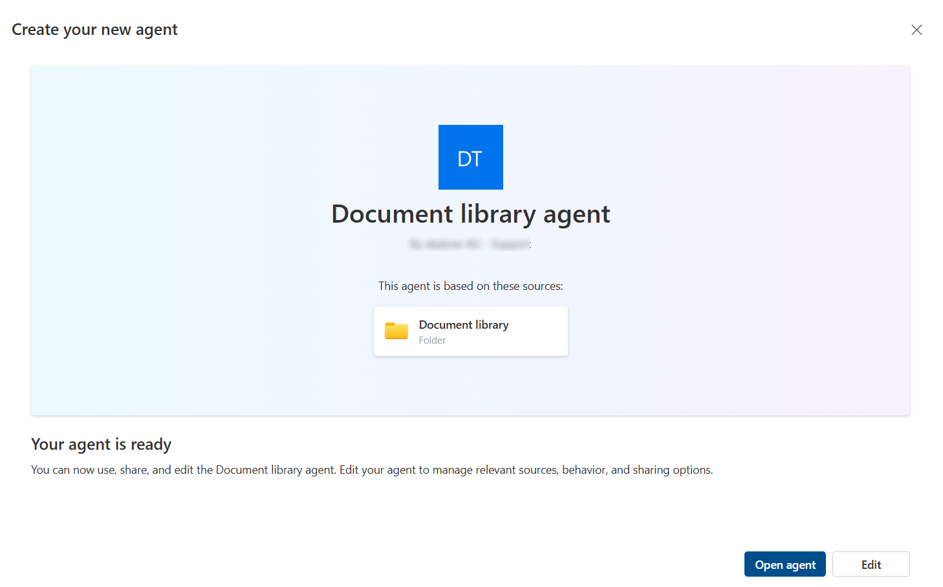Click the Your agent is ready heading
The width and height of the screenshot is (943, 587).
pos(101,444)
